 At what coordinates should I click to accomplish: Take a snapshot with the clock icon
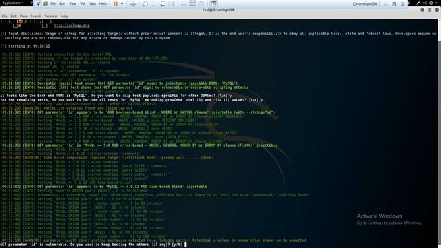coord(145,3)
